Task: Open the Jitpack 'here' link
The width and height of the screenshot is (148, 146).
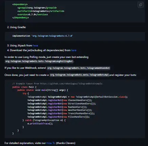Action: 35,45
